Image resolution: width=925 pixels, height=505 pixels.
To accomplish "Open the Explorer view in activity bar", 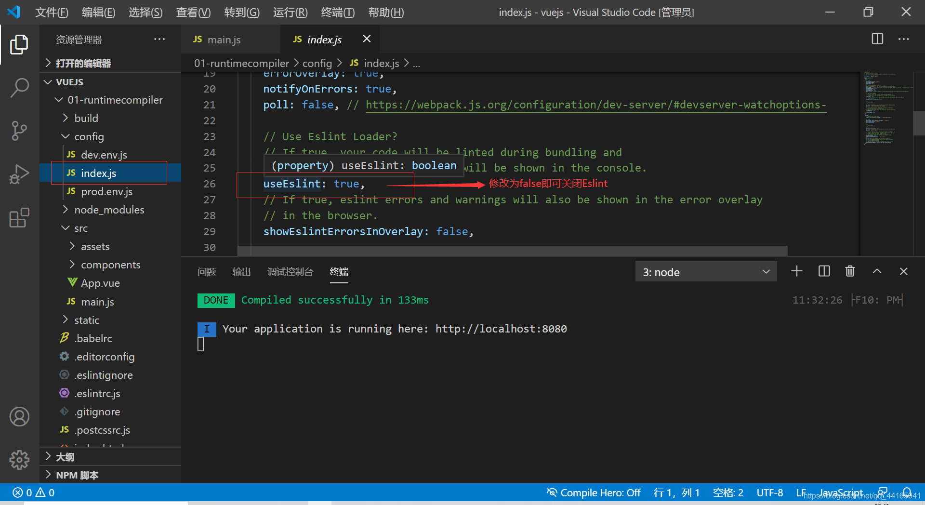I will (x=19, y=44).
